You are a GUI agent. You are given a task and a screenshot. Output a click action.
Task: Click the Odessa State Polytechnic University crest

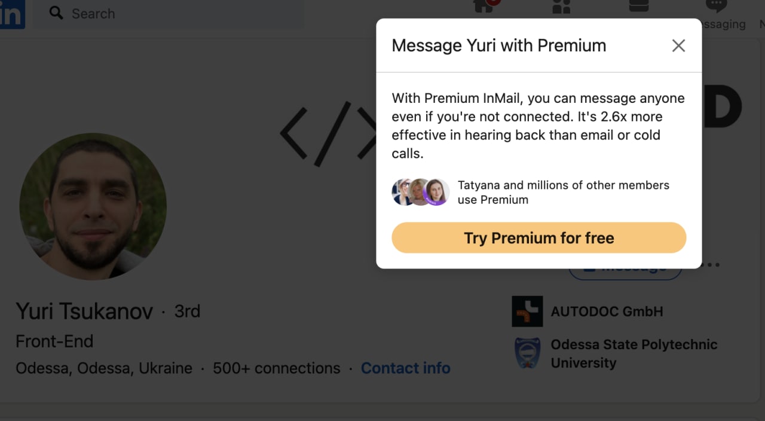(527, 353)
